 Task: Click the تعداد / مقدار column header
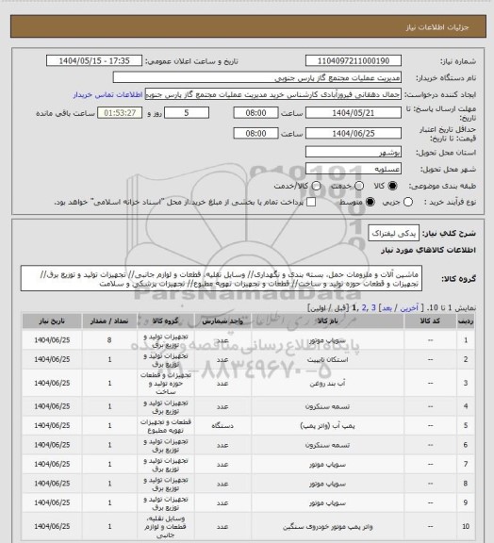(109, 321)
